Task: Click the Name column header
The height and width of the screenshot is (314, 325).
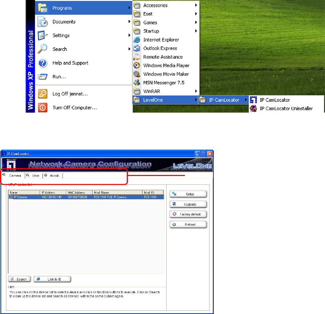Action: pos(24,192)
